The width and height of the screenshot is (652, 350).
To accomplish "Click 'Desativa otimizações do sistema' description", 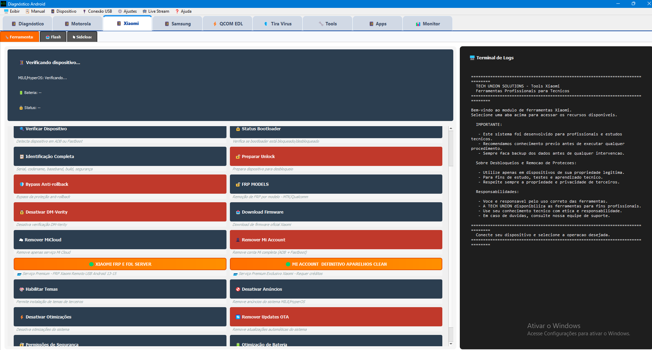I will pos(43,329).
